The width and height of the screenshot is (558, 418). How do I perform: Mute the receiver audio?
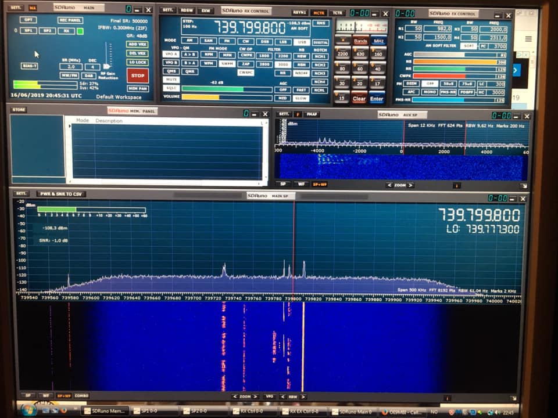[x=171, y=80]
